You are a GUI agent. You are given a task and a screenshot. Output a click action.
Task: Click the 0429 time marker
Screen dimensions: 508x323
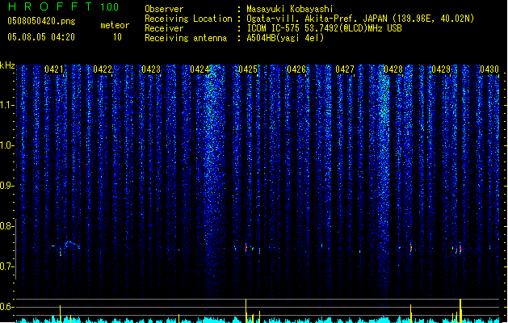[441, 69]
